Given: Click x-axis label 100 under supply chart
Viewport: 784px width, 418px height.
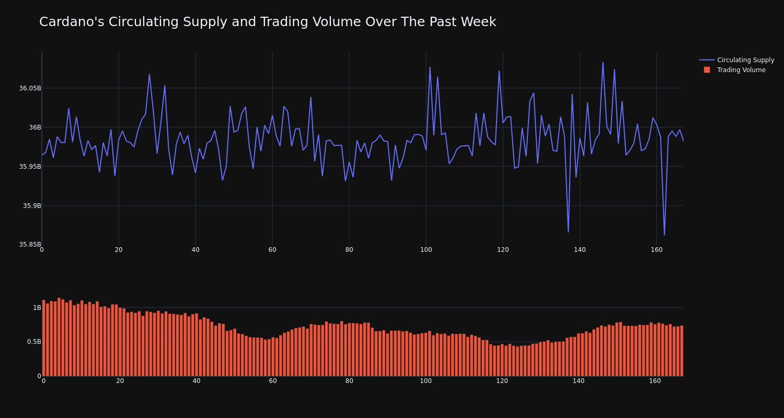Looking at the screenshot, I should [x=426, y=250].
